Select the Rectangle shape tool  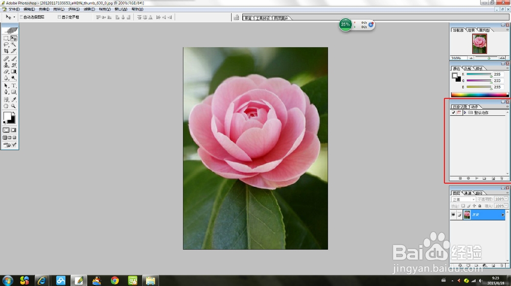point(14,92)
